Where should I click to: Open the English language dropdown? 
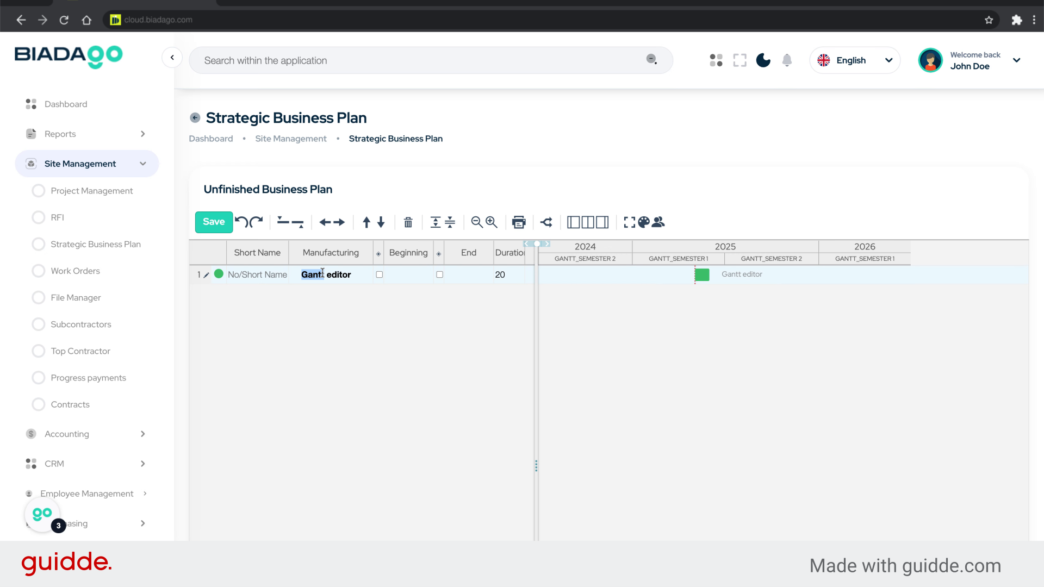tap(854, 60)
